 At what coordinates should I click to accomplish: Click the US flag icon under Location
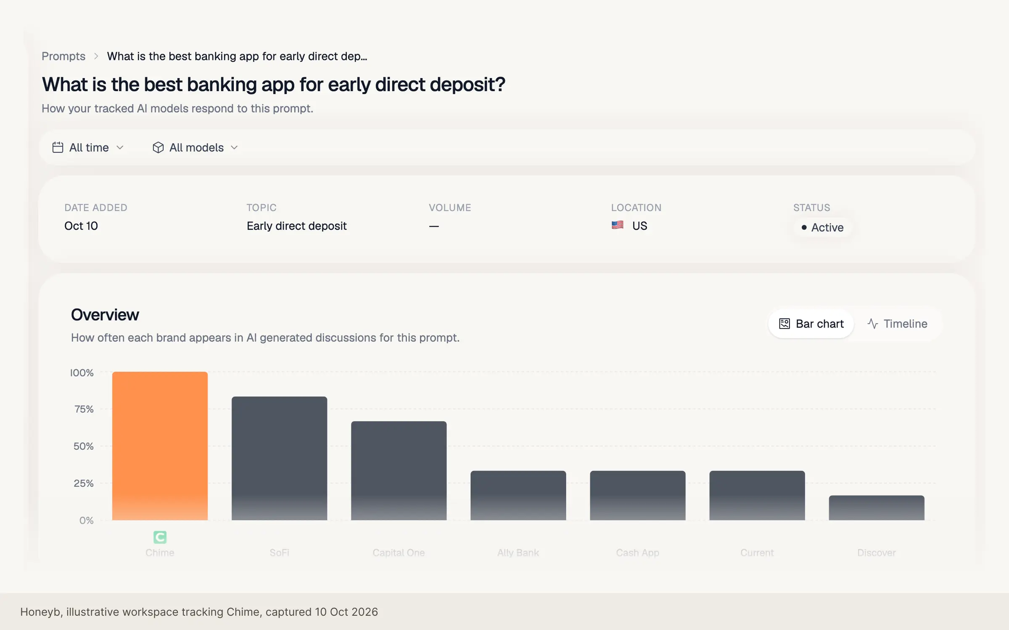click(618, 225)
